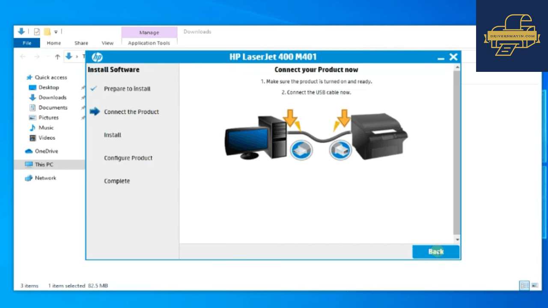The image size is (548, 308).
Task: Click the installer's vertical scrollbar thumb
Action: (457, 152)
